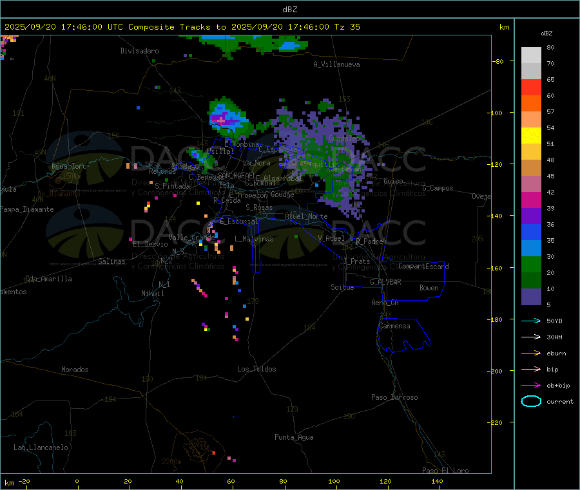Click the Salinas map label
This screenshot has width=580, height=490.
pos(111,261)
